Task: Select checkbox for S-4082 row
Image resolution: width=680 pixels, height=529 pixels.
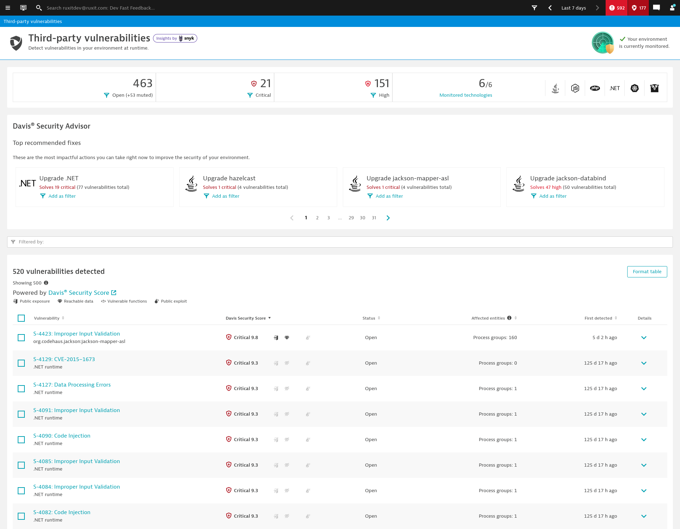Action: 21,516
